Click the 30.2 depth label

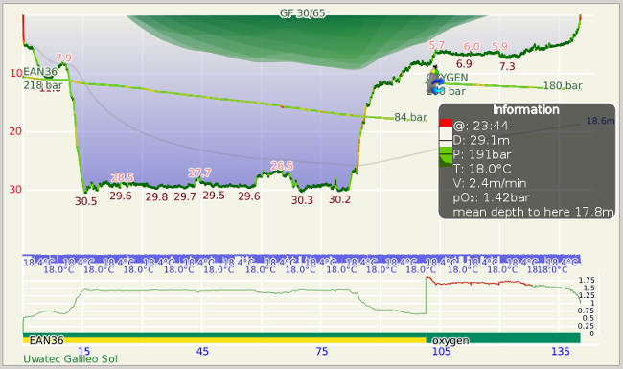(x=339, y=199)
